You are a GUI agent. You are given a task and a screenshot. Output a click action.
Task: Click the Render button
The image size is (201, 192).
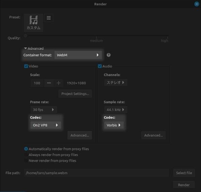click(184, 185)
